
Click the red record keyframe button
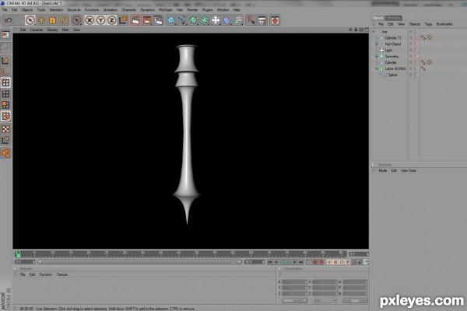tap(314, 262)
